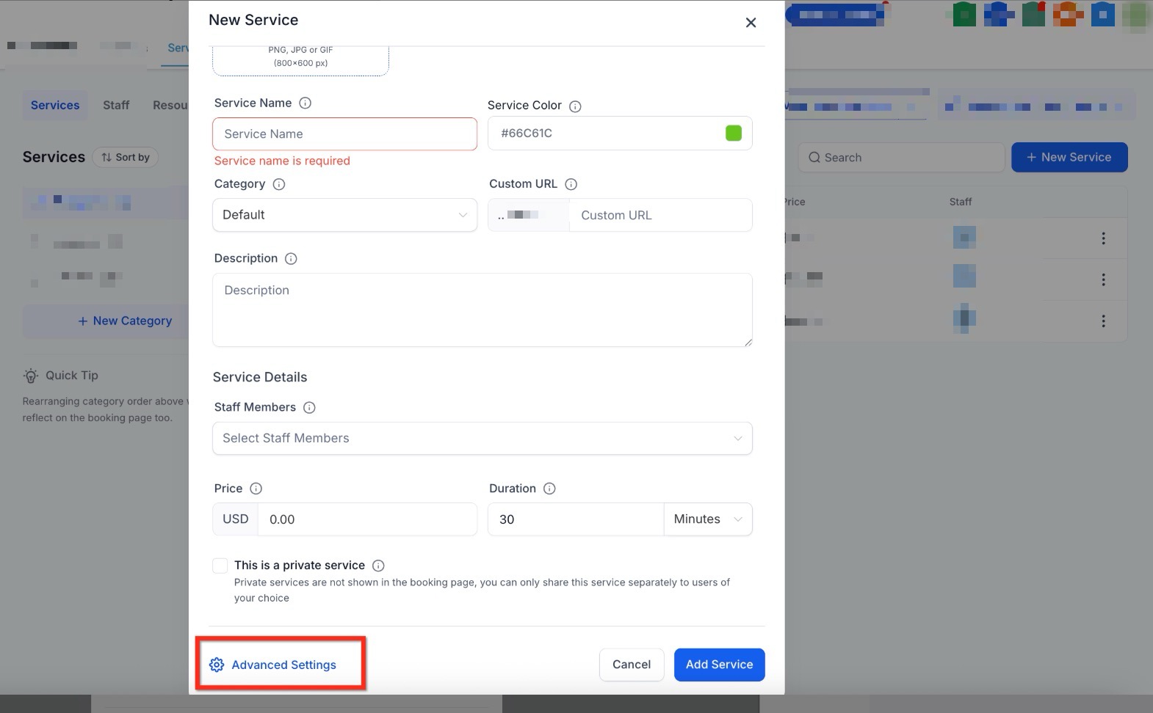Click the Duration info icon
Viewport: 1153px width, 713px height.
pyautogui.click(x=549, y=489)
